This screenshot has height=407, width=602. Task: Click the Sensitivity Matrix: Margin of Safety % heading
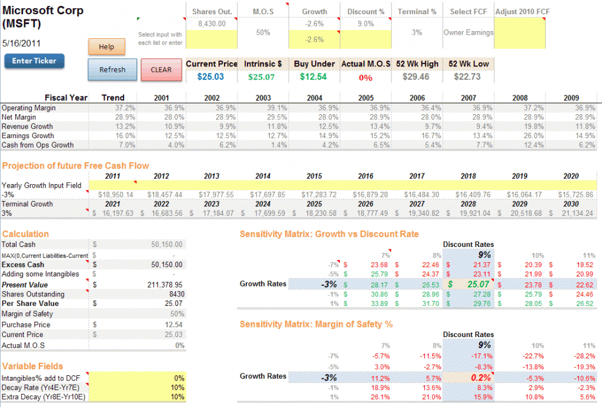coord(316,325)
